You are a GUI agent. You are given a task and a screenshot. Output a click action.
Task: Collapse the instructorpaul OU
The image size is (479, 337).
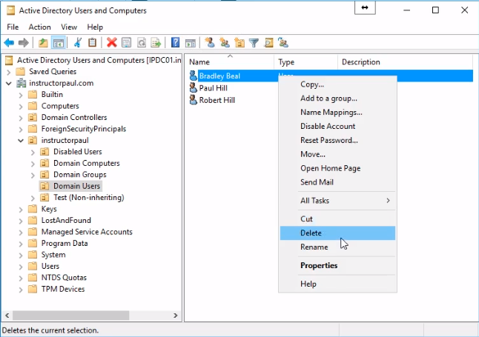pos(21,141)
